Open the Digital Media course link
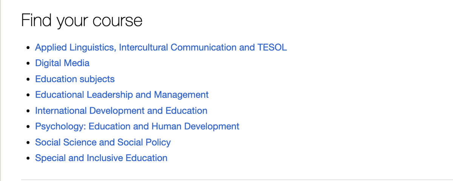 click(x=62, y=63)
